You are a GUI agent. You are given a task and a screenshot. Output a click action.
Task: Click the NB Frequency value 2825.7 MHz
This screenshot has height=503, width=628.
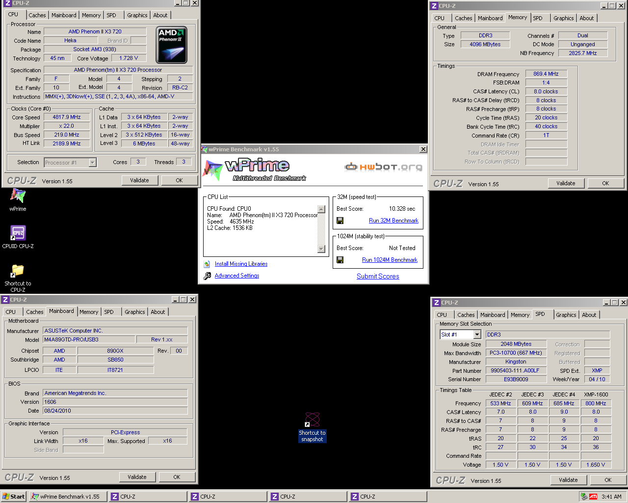tap(583, 53)
